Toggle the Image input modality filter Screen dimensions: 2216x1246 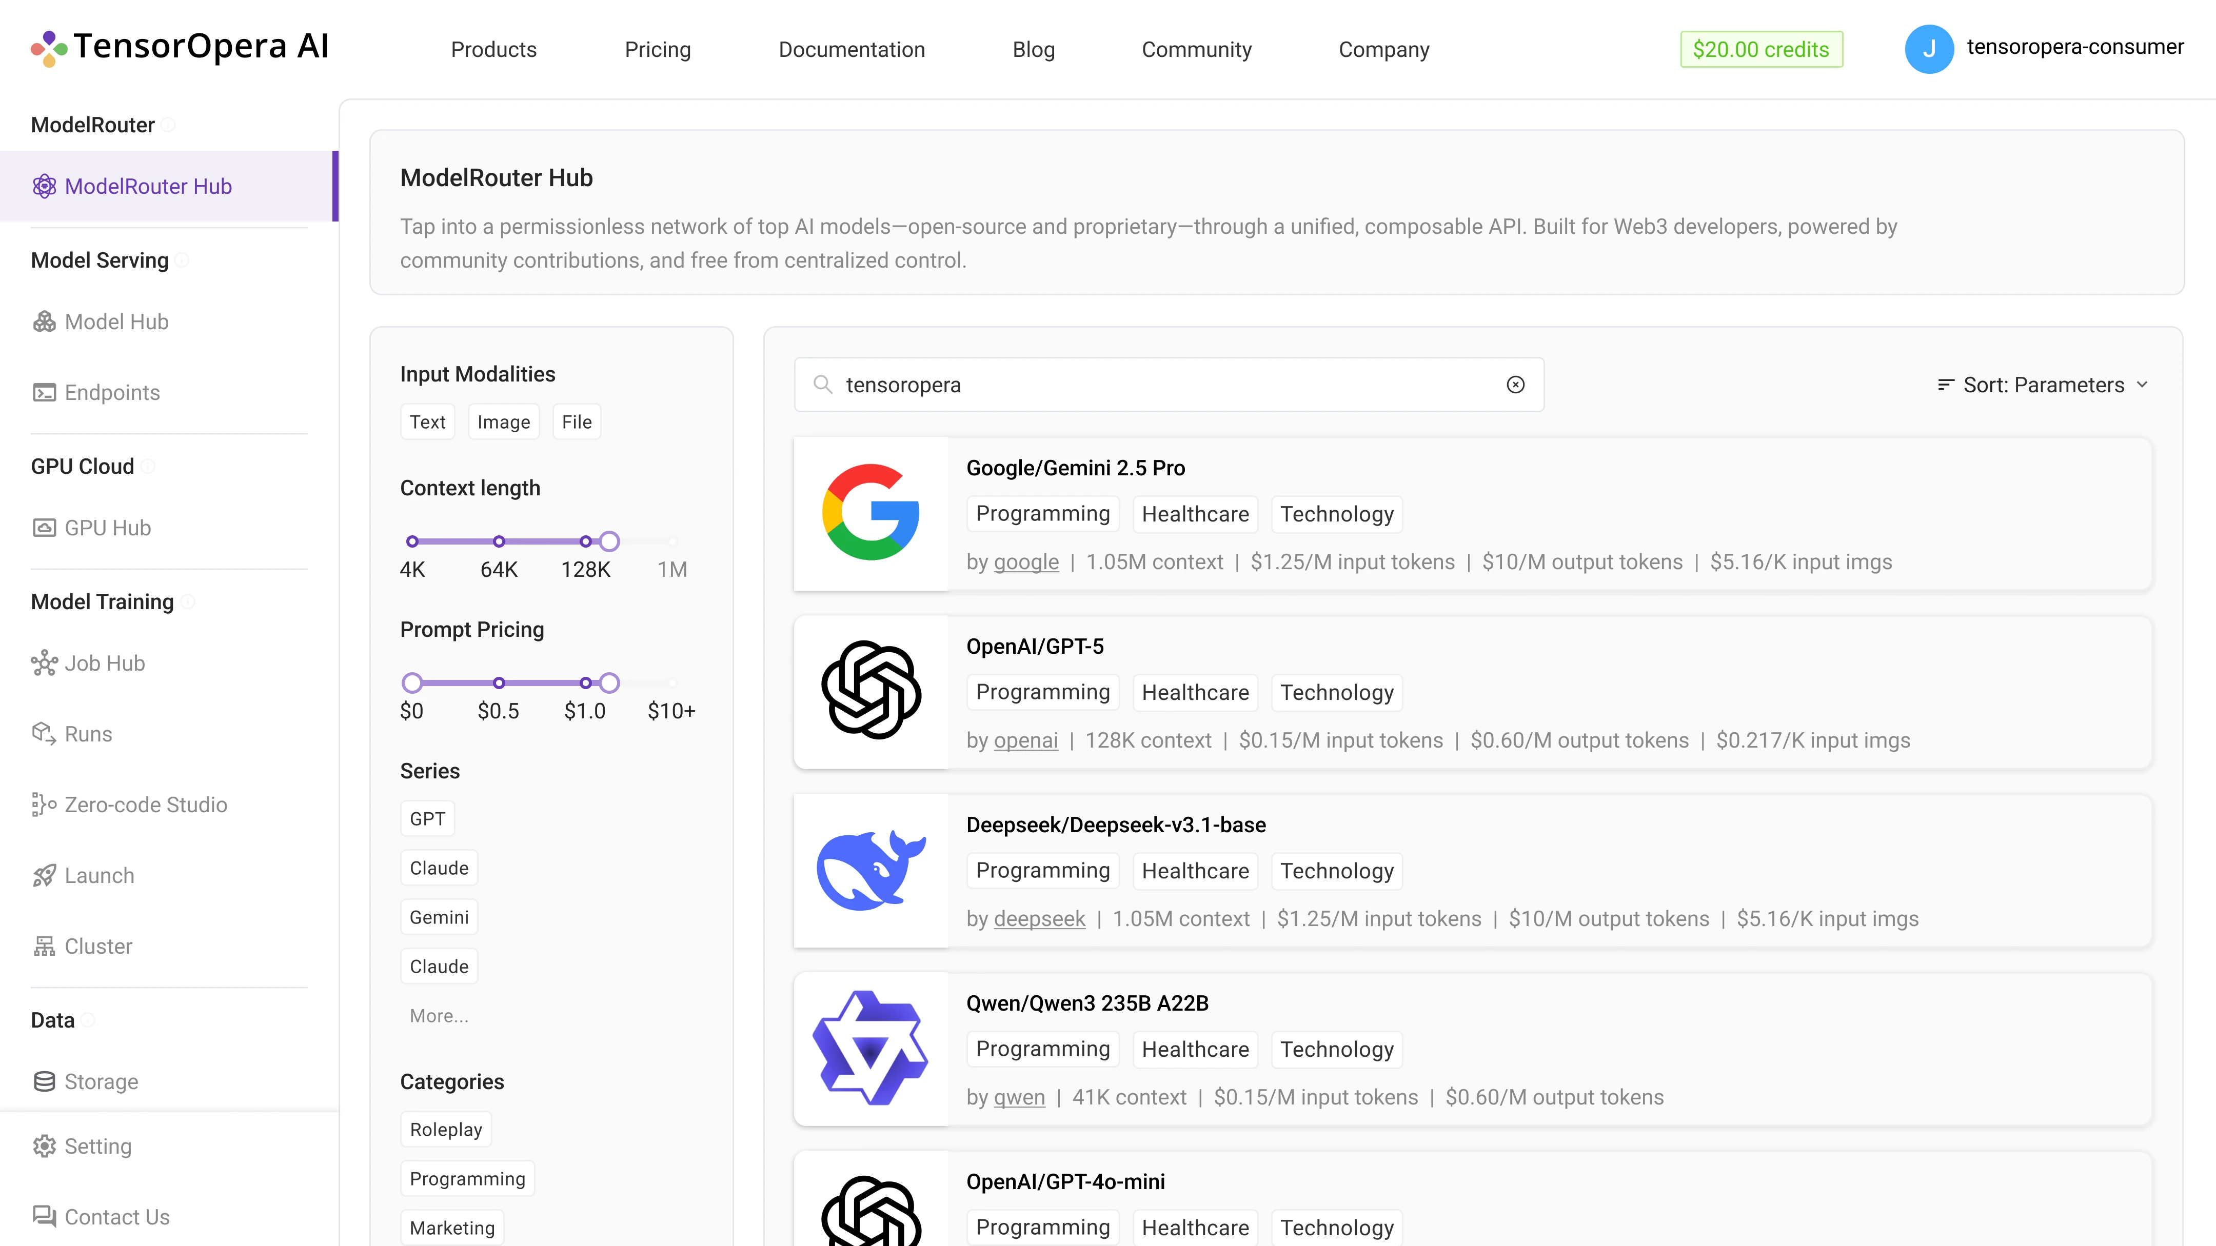tap(503, 422)
